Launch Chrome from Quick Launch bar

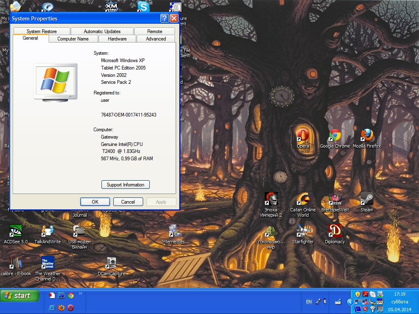tap(71, 295)
